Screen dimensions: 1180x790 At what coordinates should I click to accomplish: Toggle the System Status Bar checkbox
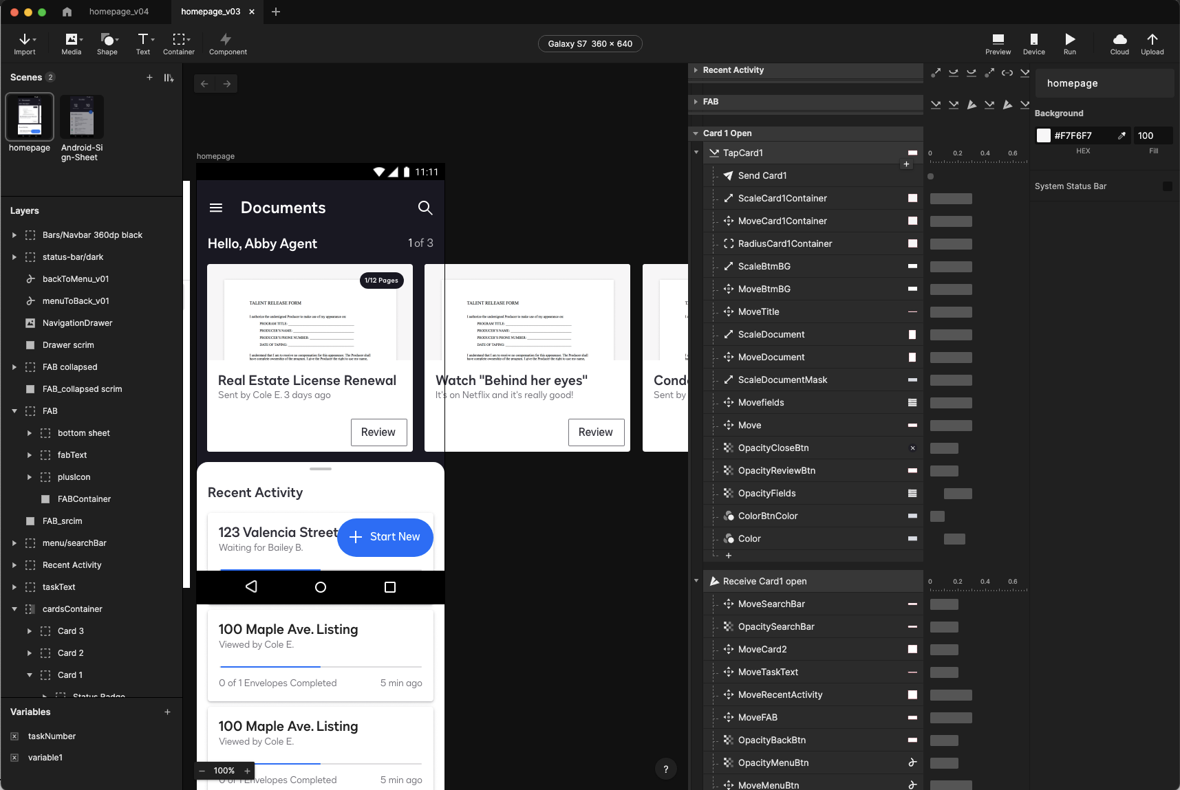click(1167, 186)
